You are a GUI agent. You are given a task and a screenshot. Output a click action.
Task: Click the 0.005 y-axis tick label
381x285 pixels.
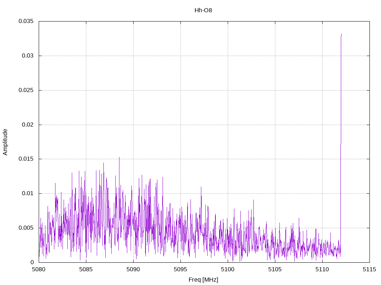tap(26, 228)
